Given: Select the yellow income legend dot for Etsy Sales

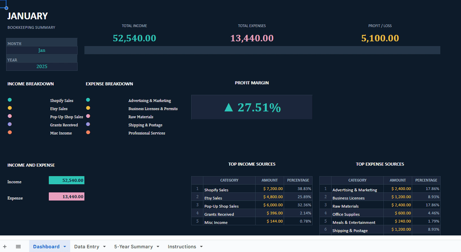Looking at the screenshot, I should coord(10,108).
